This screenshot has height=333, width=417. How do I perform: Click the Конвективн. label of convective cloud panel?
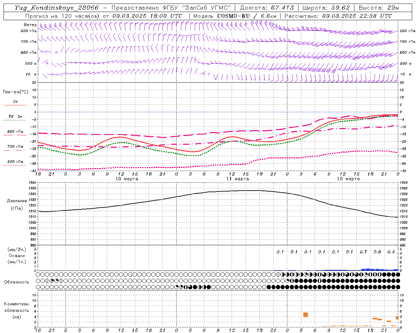[x=17, y=304]
